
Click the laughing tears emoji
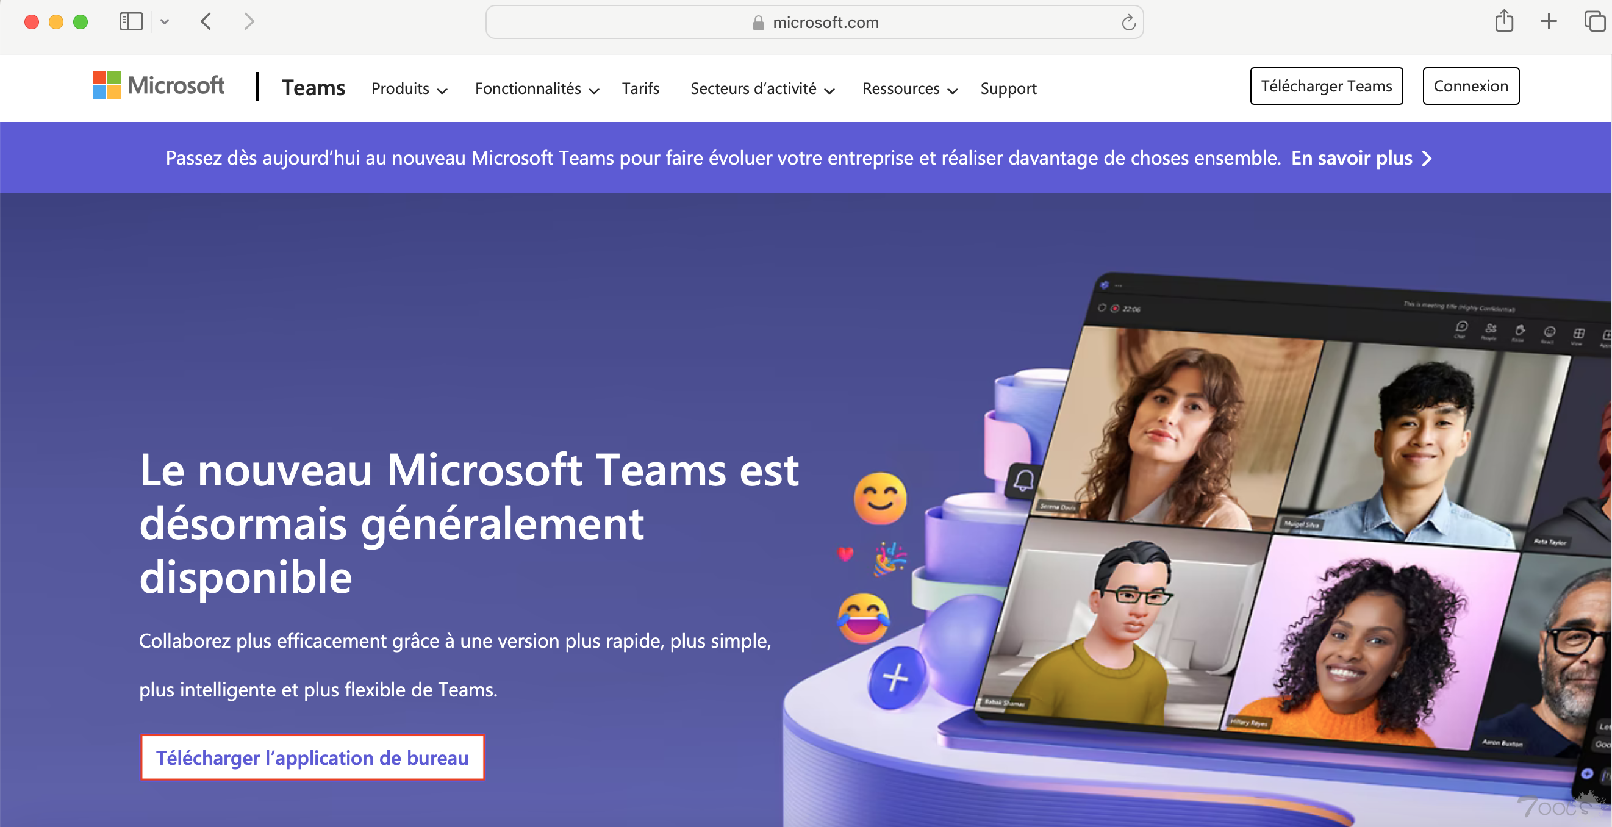click(x=864, y=618)
